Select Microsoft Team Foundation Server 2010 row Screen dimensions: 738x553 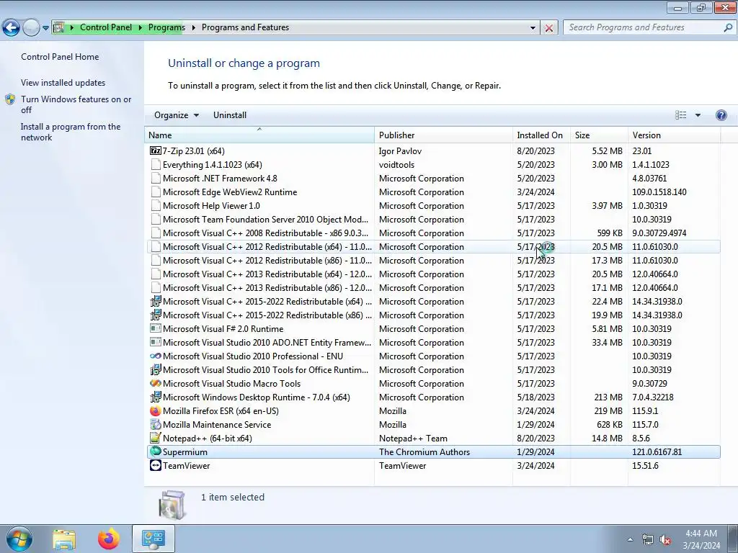(x=433, y=219)
